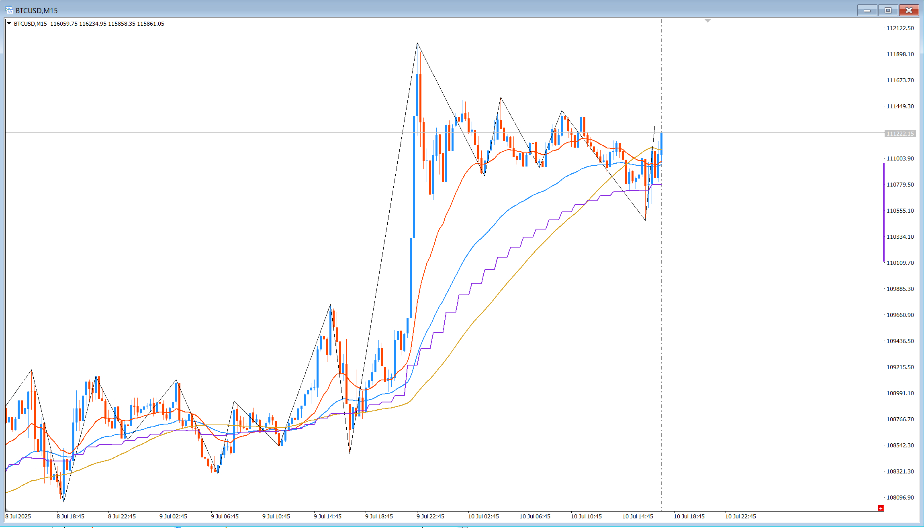Click the 109436.50 price axis label
The image size is (924, 528).
(x=900, y=341)
